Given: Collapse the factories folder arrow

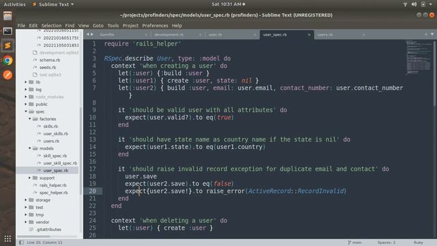Looking at the screenshot, I should coord(29,119).
